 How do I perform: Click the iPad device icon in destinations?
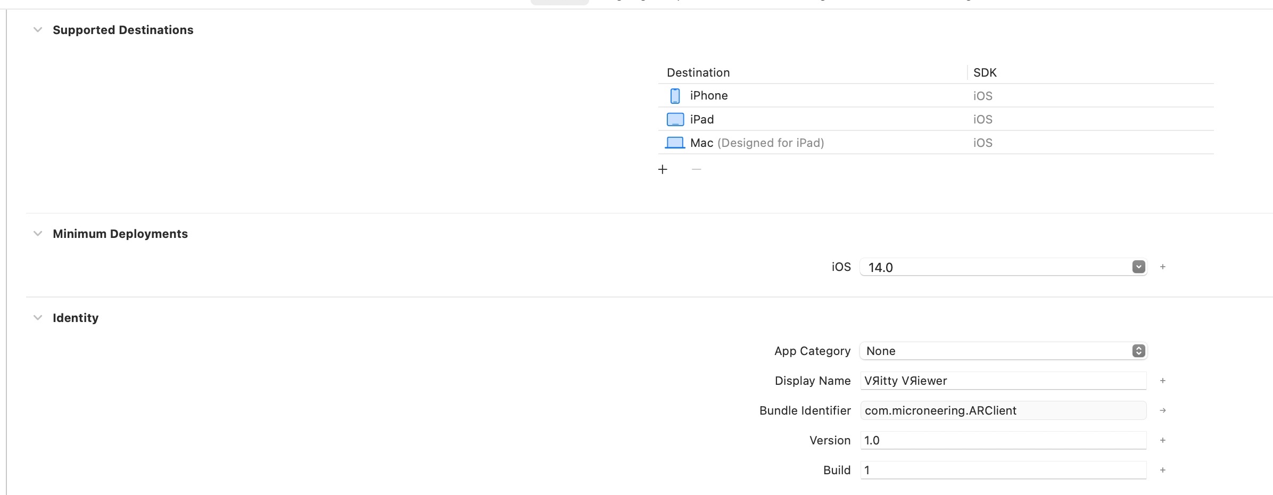675,120
